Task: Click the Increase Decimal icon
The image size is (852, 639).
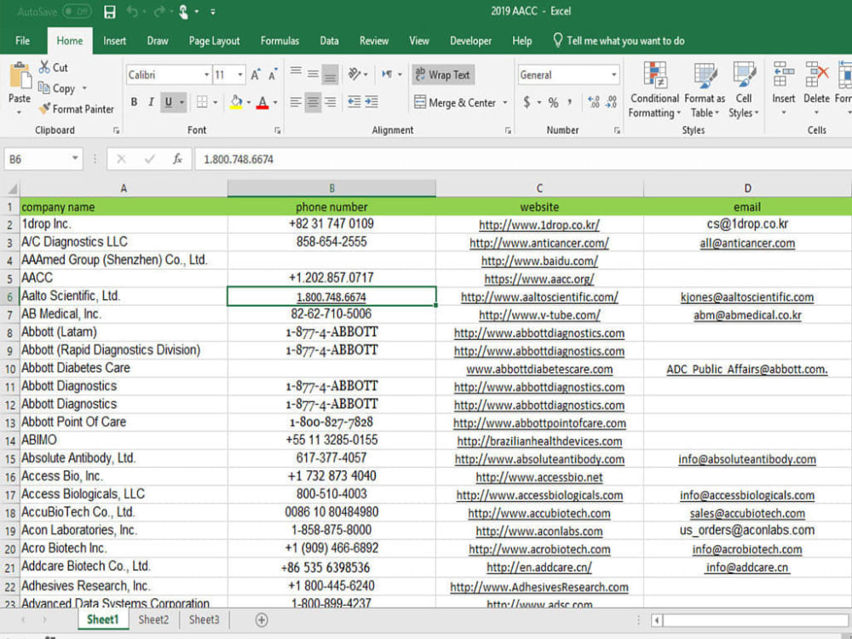Action: pyautogui.click(x=594, y=102)
